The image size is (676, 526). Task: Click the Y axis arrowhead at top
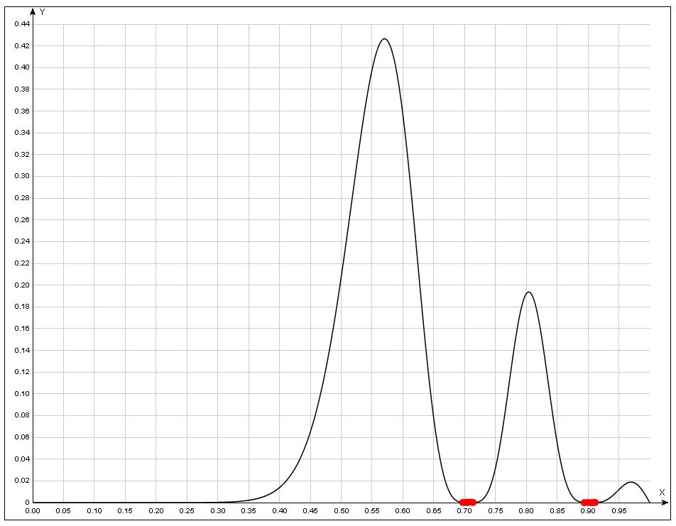[33, 12]
